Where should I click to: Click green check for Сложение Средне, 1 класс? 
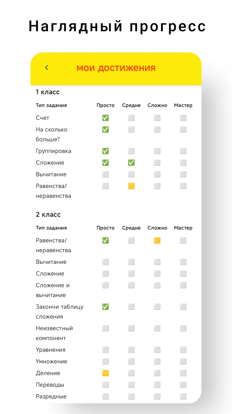point(131,163)
